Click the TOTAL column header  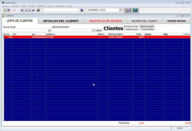click(139, 34)
